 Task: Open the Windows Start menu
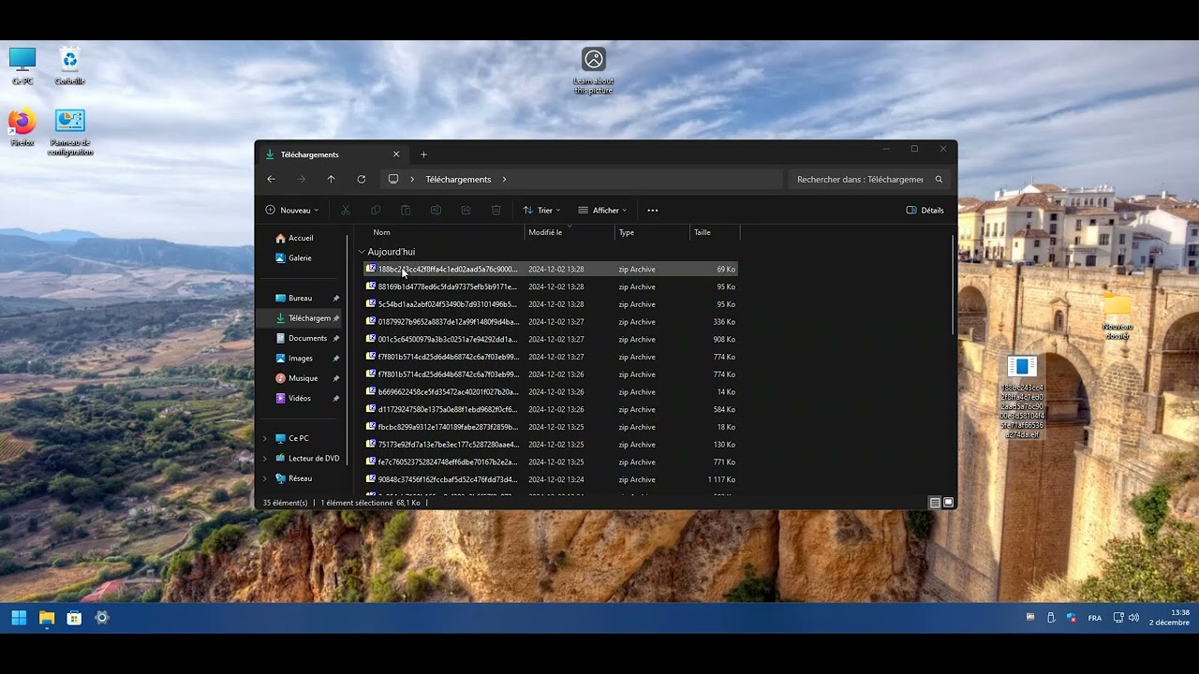pyautogui.click(x=19, y=618)
